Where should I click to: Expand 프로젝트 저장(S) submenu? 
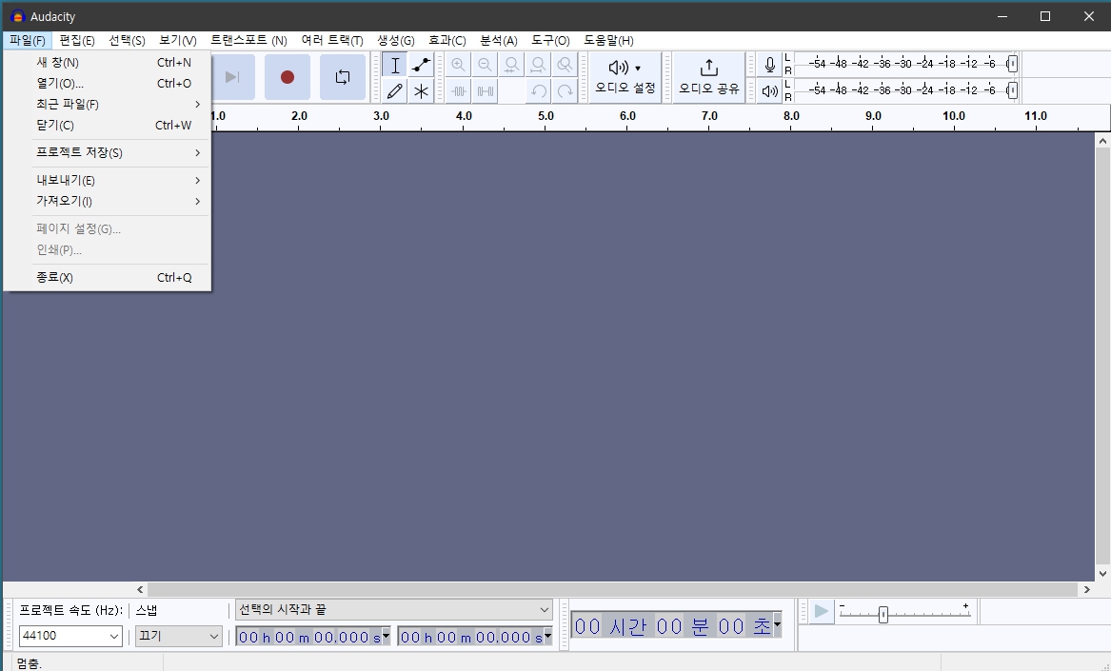click(x=107, y=152)
